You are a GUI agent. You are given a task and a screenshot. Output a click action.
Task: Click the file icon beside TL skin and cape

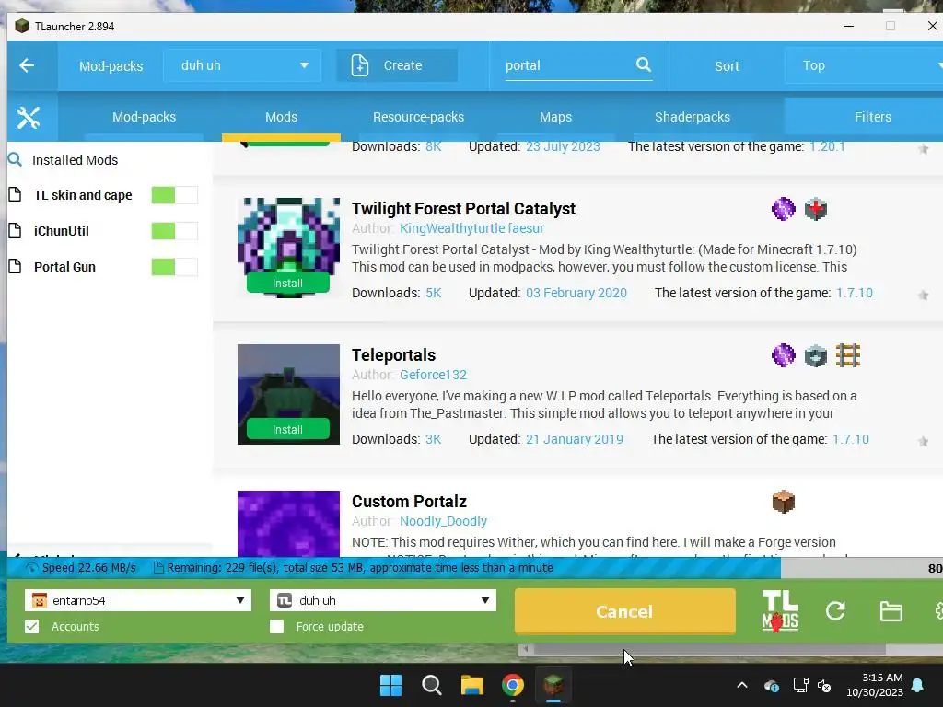[15, 195]
